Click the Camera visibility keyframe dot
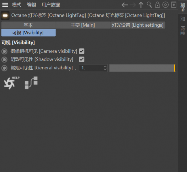This screenshot has height=172, width=187. (x=5, y=51)
